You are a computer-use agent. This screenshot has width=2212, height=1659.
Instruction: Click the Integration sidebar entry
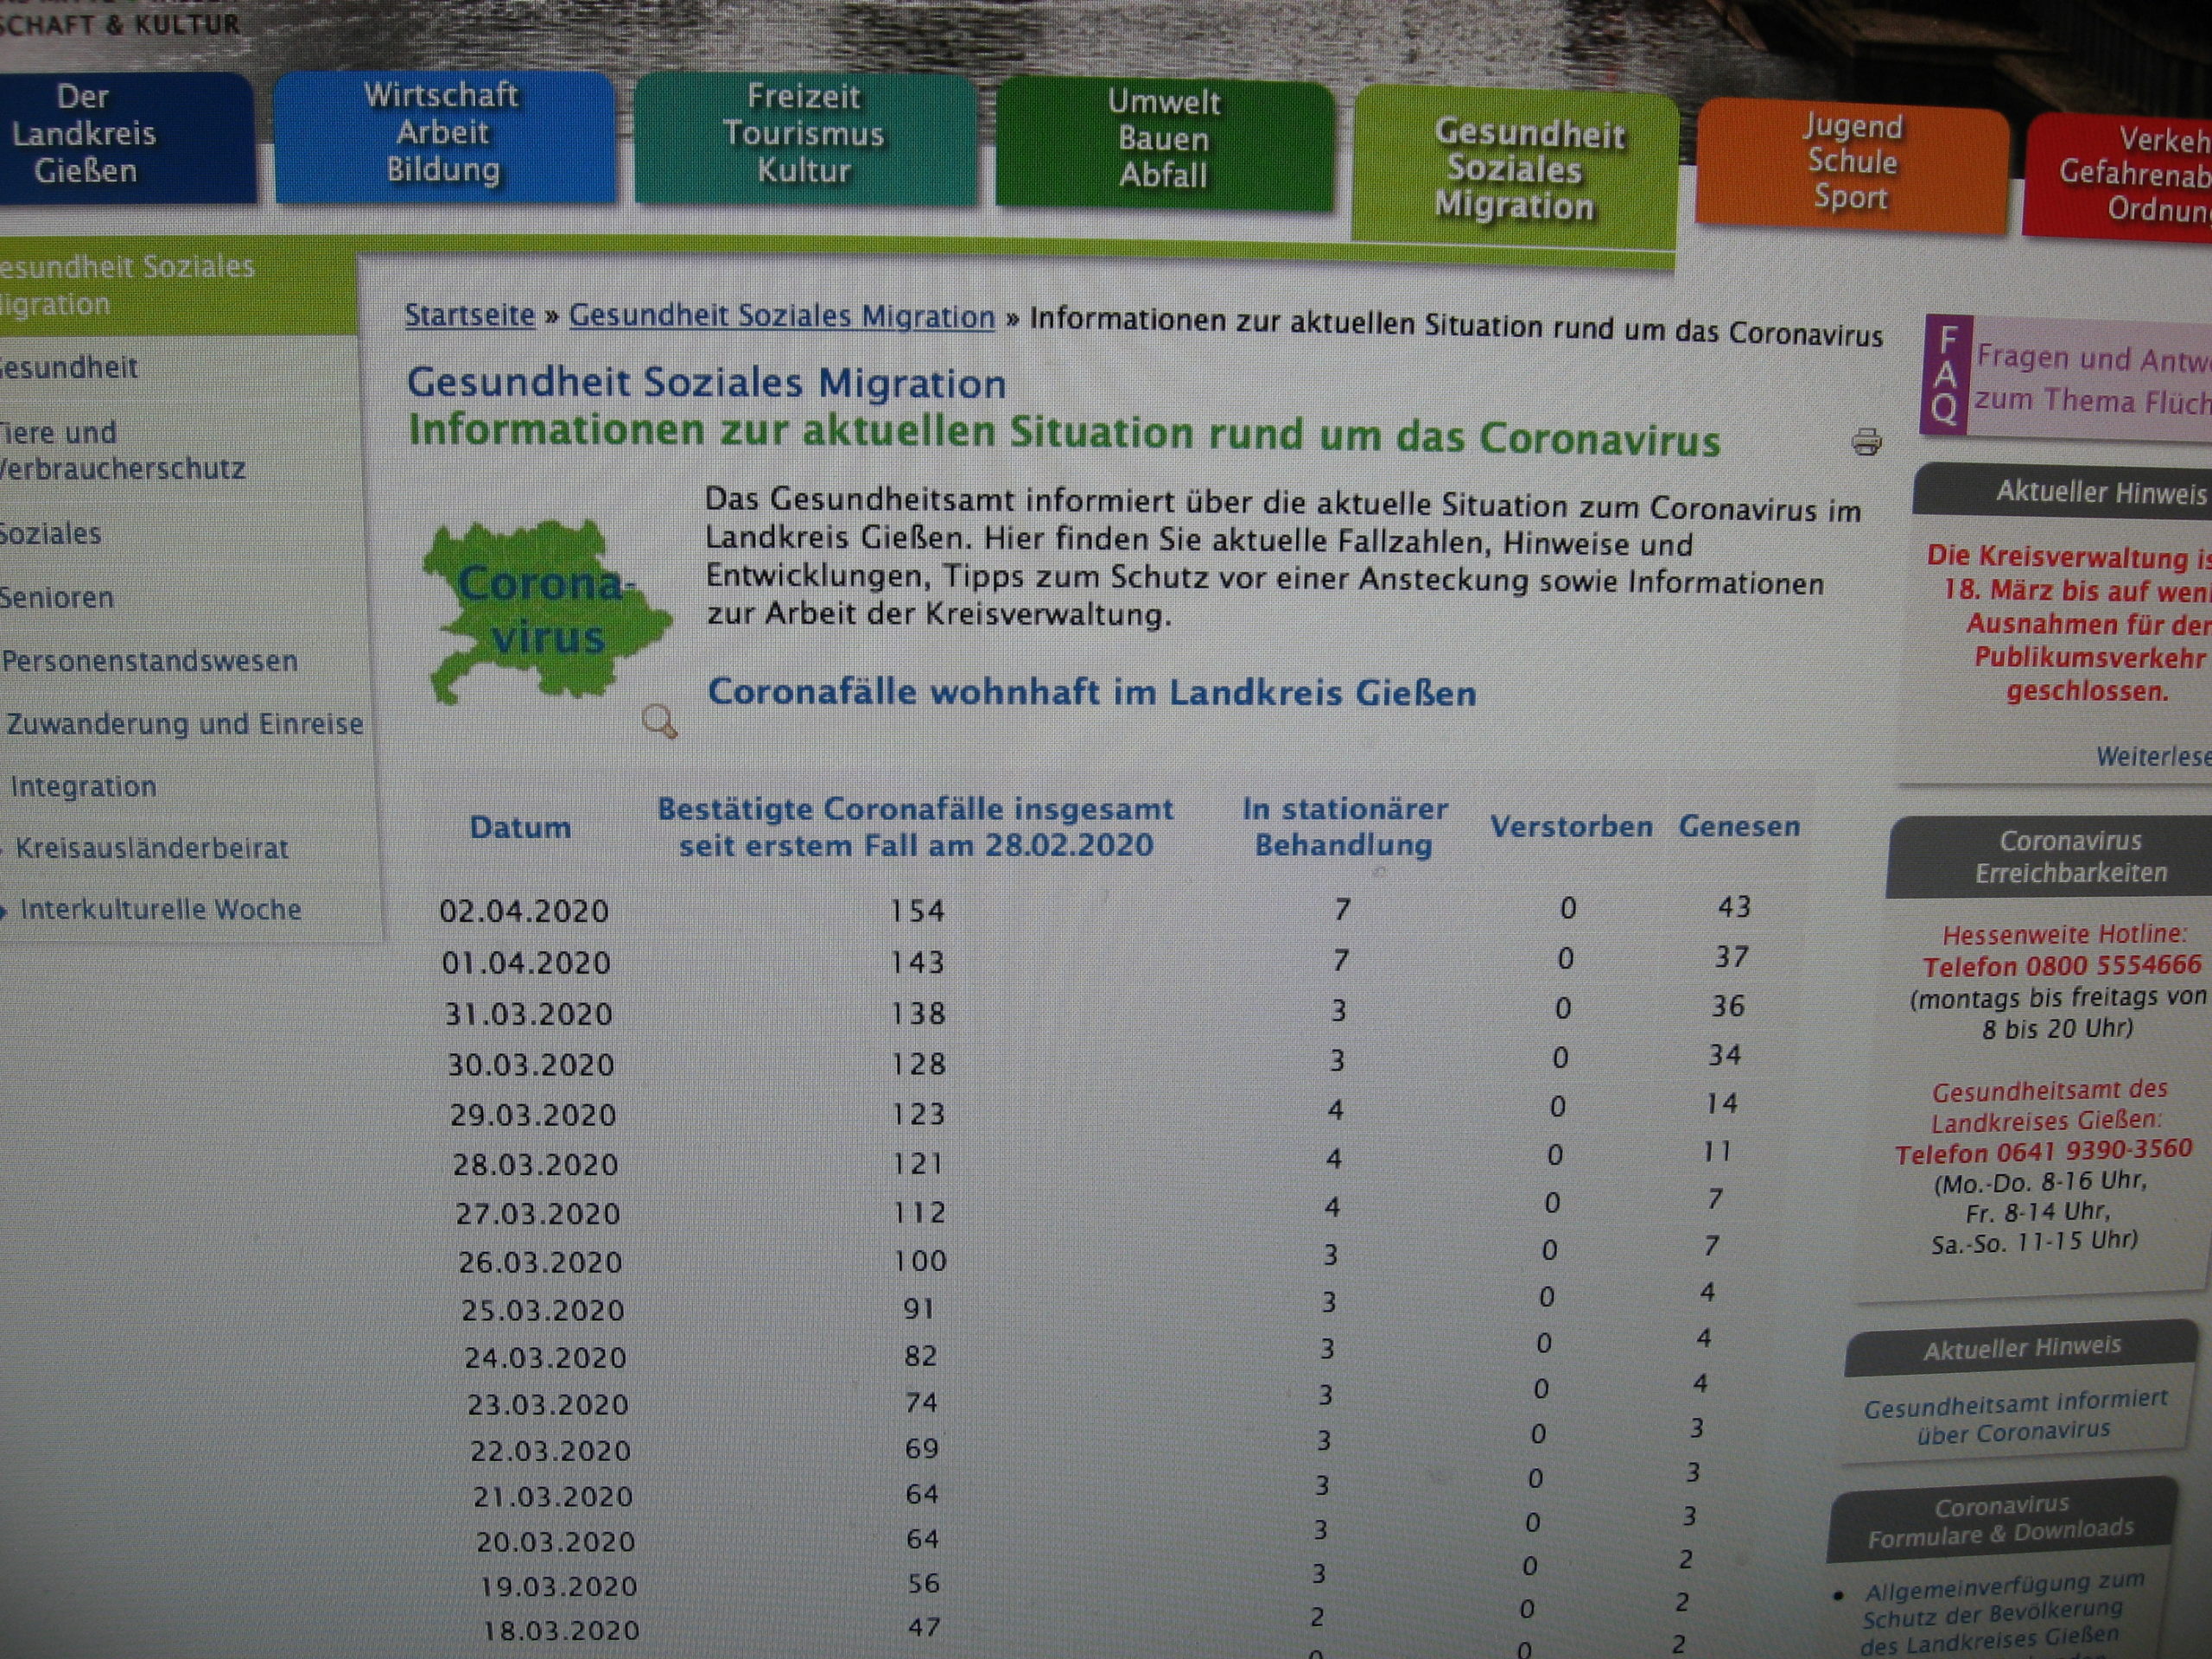click(84, 787)
